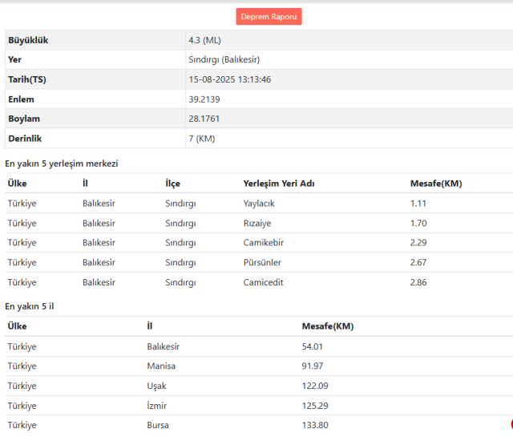Click distance 2.86 for Camicedit

418,282
